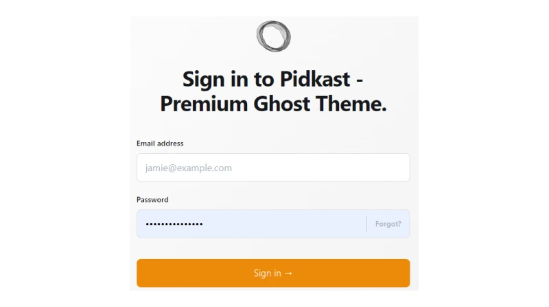The height and width of the screenshot is (307, 549).
Task: Click the Password field label
Action: (152, 200)
